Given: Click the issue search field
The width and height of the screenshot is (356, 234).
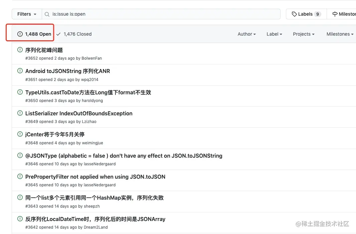Looking at the screenshot, I should click(x=161, y=14).
